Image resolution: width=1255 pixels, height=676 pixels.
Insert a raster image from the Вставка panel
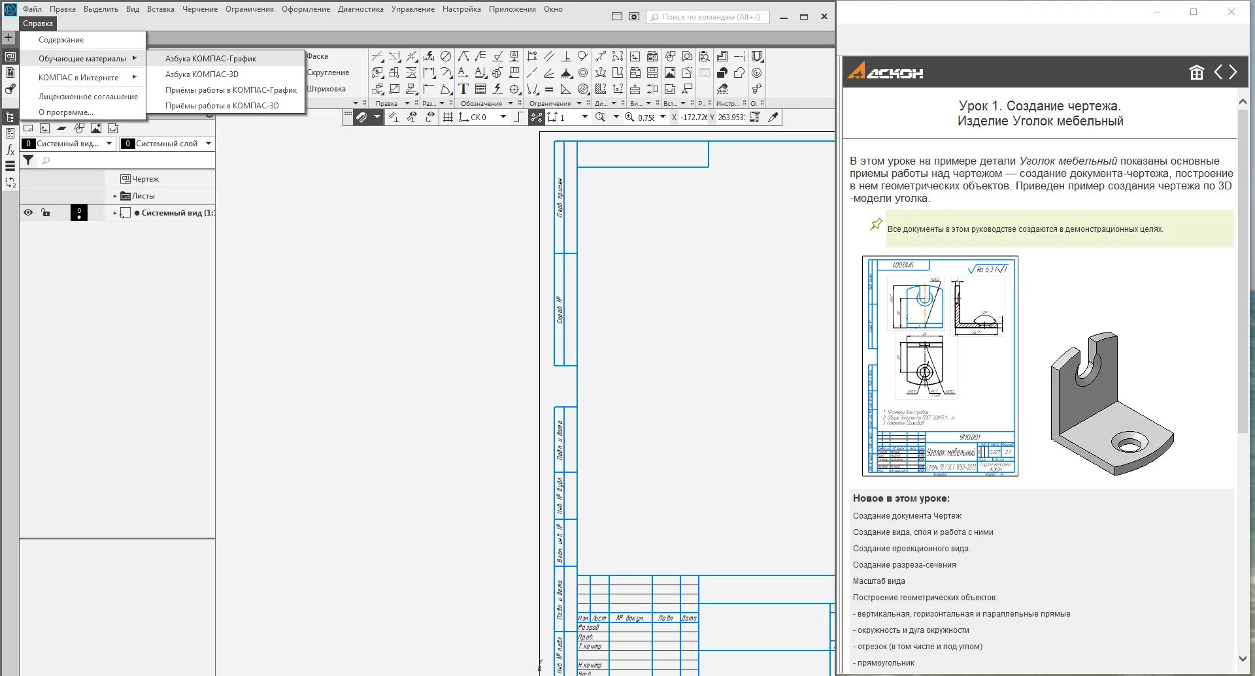pos(670,72)
